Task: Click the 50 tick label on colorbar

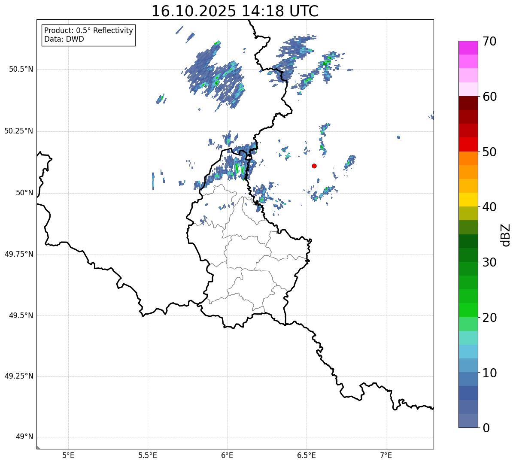Action: click(x=489, y=152)
